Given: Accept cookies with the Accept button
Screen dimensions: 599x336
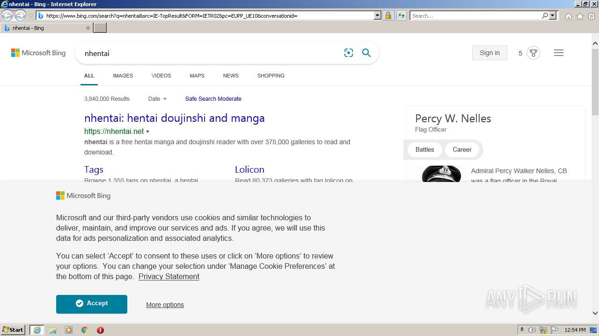Looking at the screenshot, I should [x=92, y=304].
